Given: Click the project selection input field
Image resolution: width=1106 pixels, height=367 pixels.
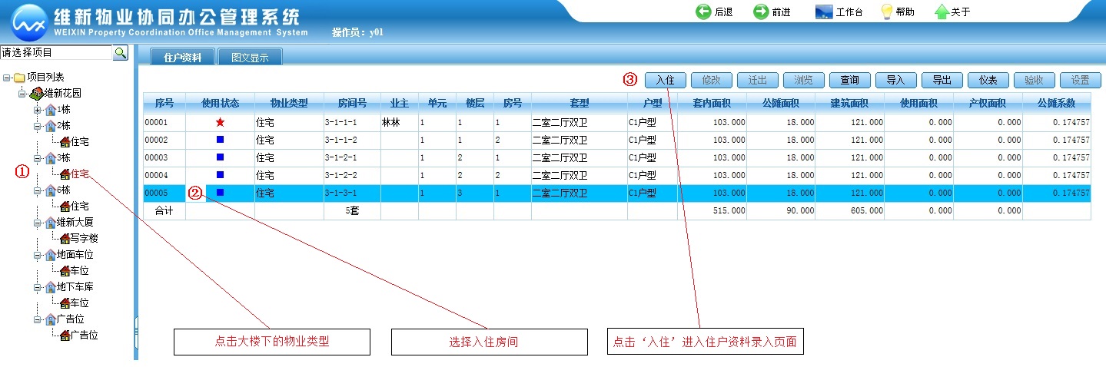Looking at the screenshot, I should pyautogui.click(x=56, y=52).
